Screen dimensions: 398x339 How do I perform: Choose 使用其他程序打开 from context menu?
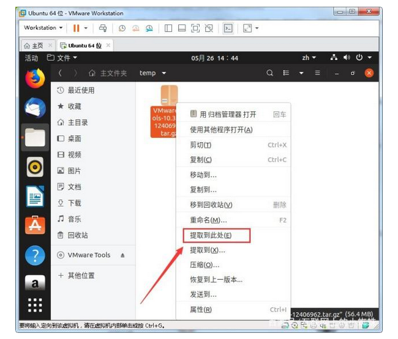(x=233, y=130)
